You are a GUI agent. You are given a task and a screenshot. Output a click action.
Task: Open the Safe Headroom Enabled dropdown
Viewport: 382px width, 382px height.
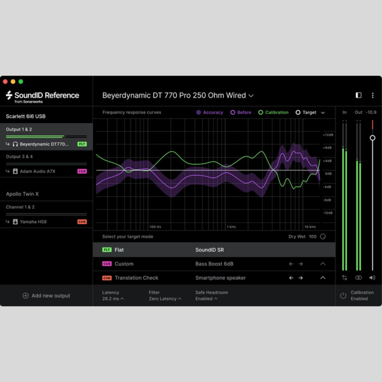click(206, 299)
